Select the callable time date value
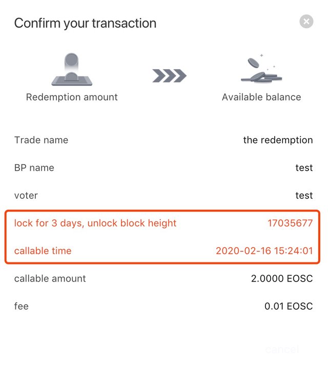This screenshot has height=377, width=328. (264, 251)
